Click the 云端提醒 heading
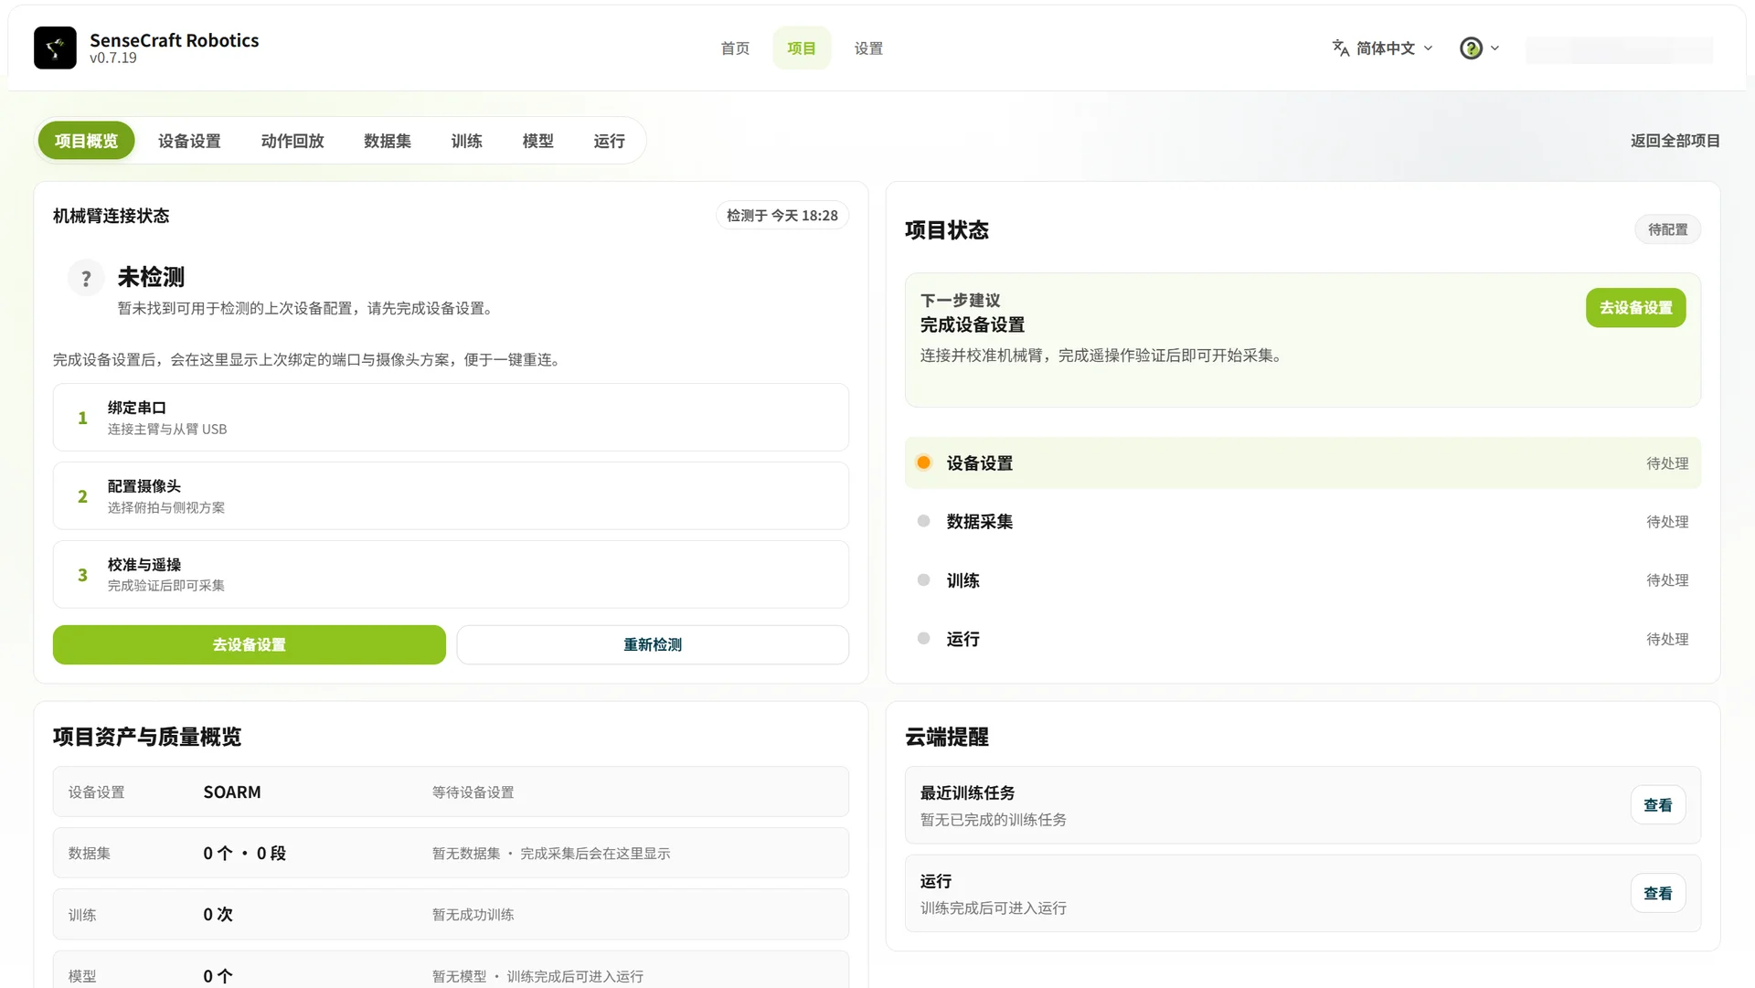The image size is (1755, 988). point(947,737)
